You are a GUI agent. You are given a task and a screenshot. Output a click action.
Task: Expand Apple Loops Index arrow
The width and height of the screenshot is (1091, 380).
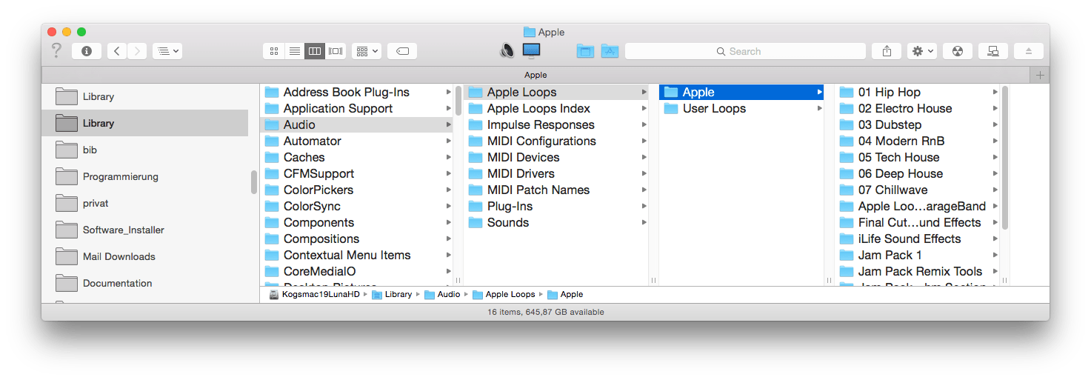[644, 108]
